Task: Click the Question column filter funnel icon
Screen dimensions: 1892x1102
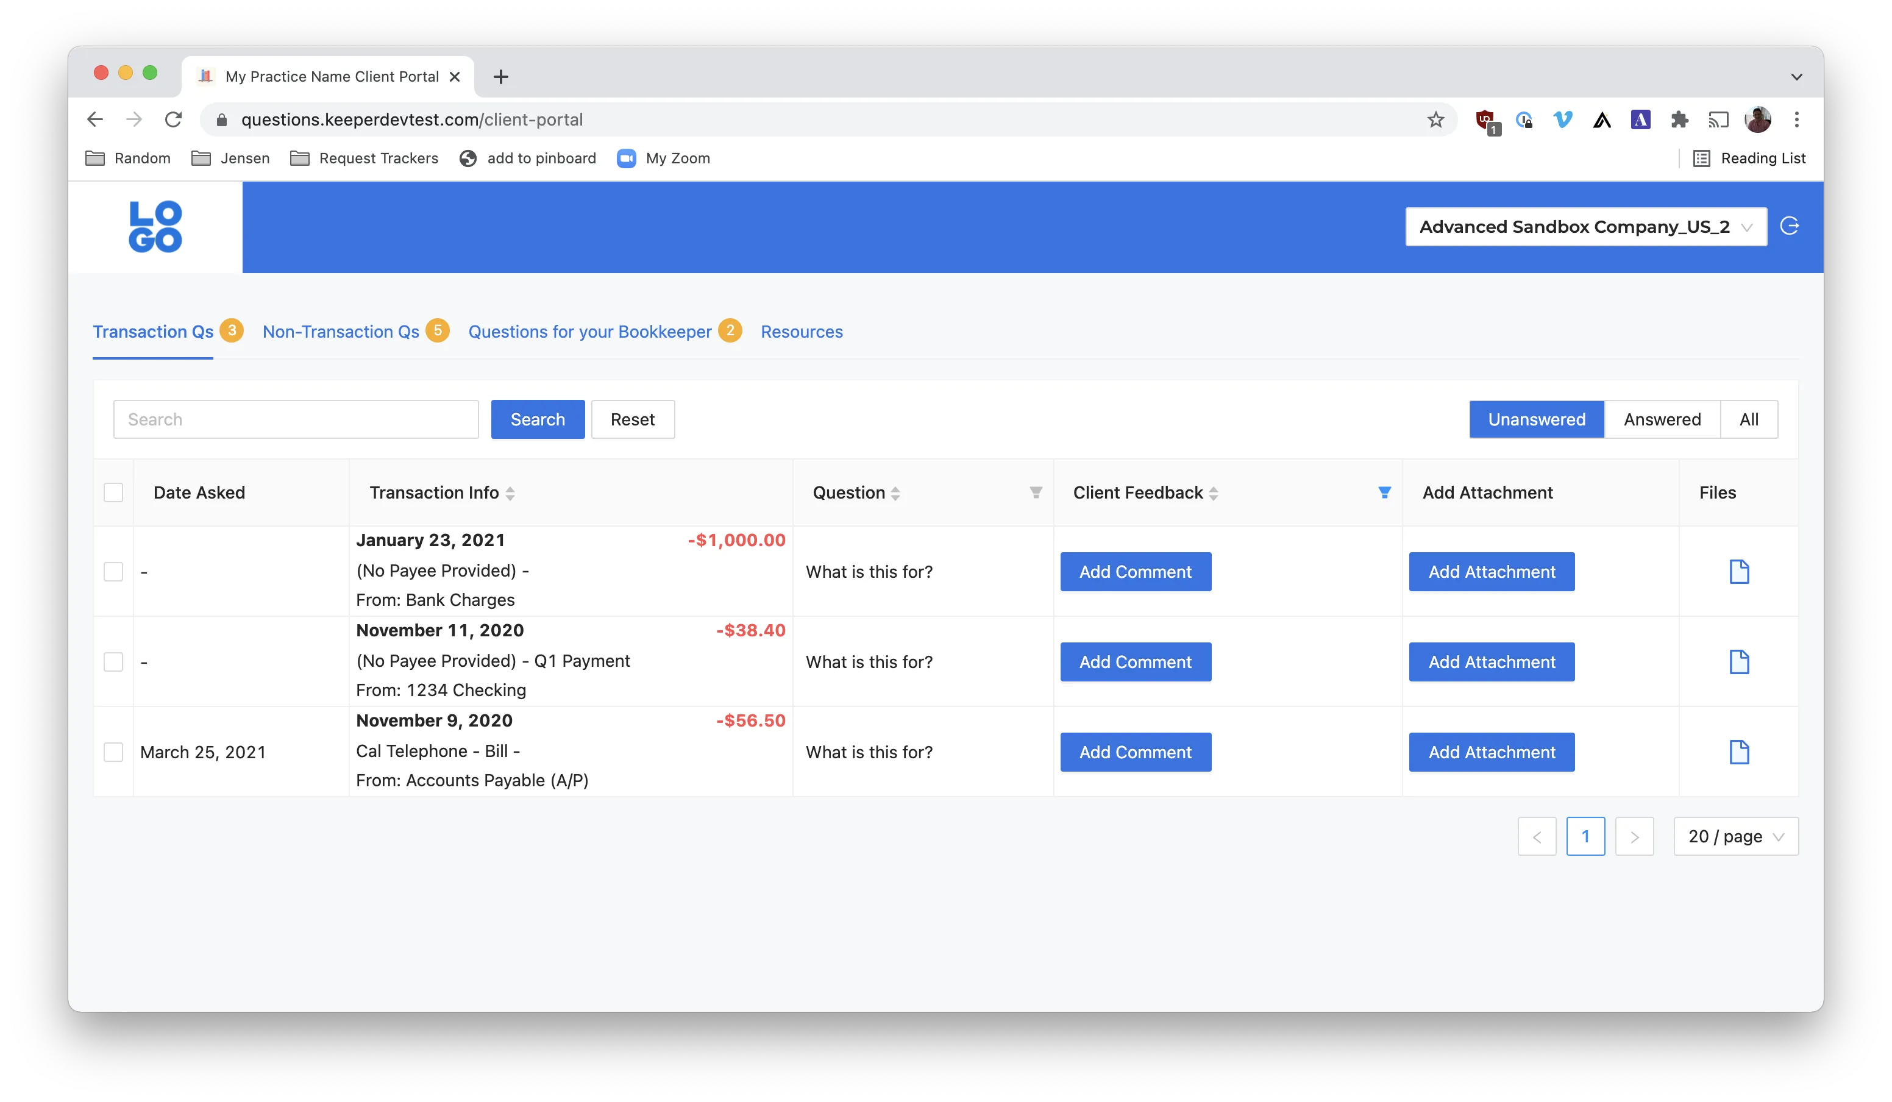Action: (x=1036, y=492)
